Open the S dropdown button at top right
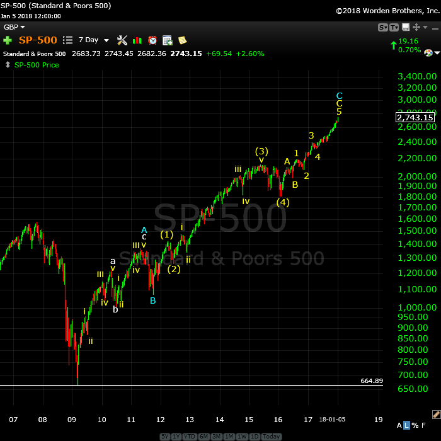 [x=383, y=28]
